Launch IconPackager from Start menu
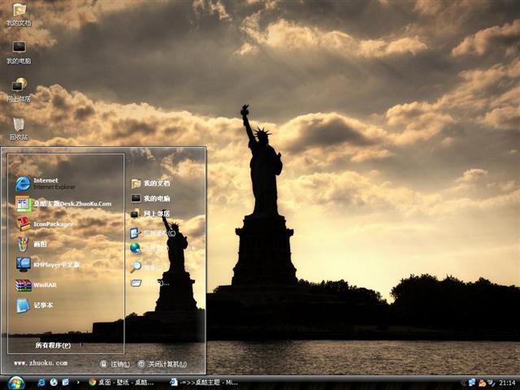Viewport: 520px width, 390px height. point(44,224)
